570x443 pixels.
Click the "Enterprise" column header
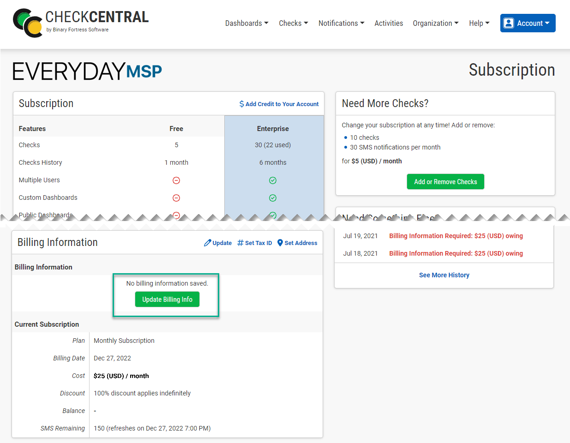tap(273, 129)
